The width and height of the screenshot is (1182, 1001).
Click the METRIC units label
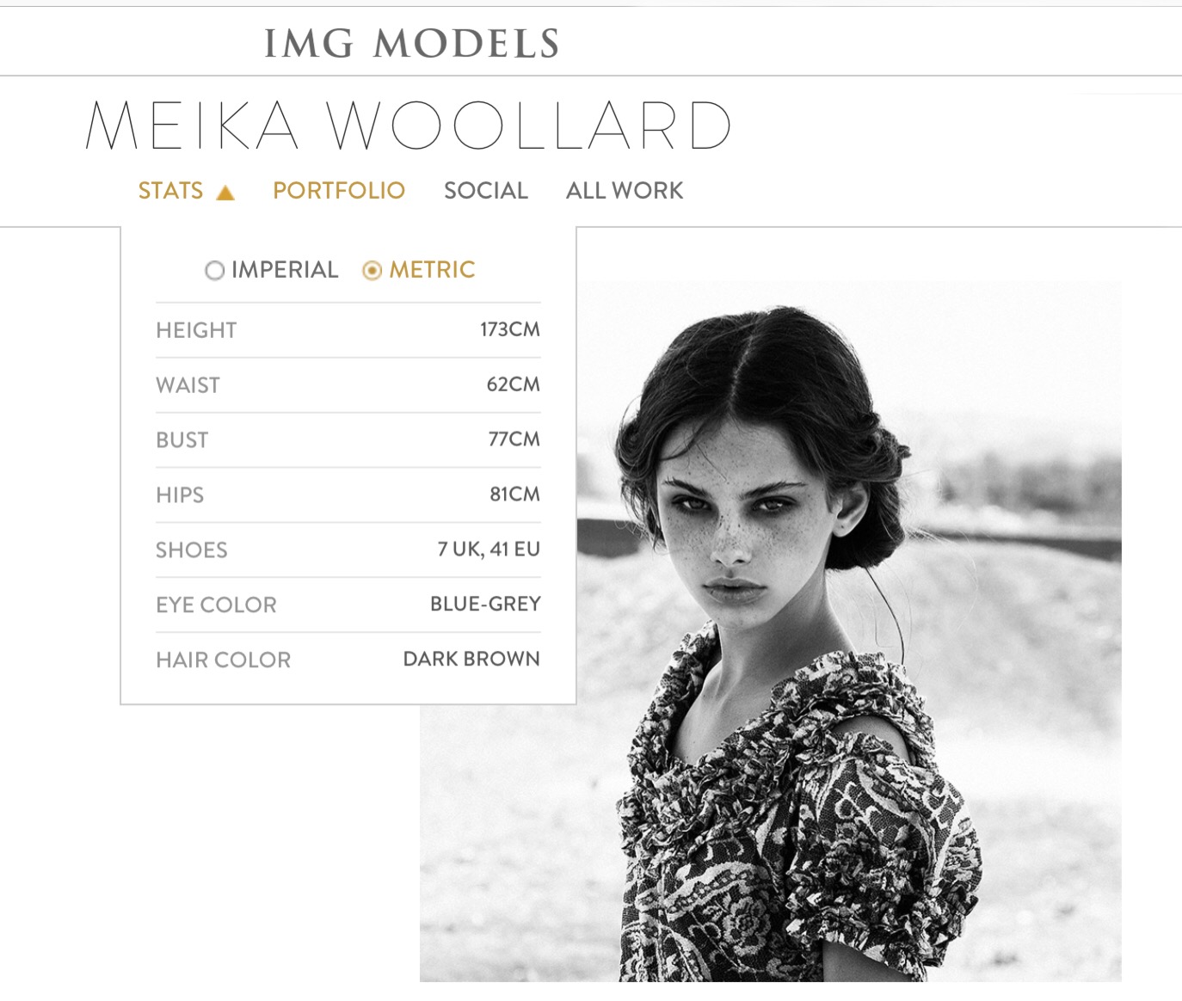[432, 270]
